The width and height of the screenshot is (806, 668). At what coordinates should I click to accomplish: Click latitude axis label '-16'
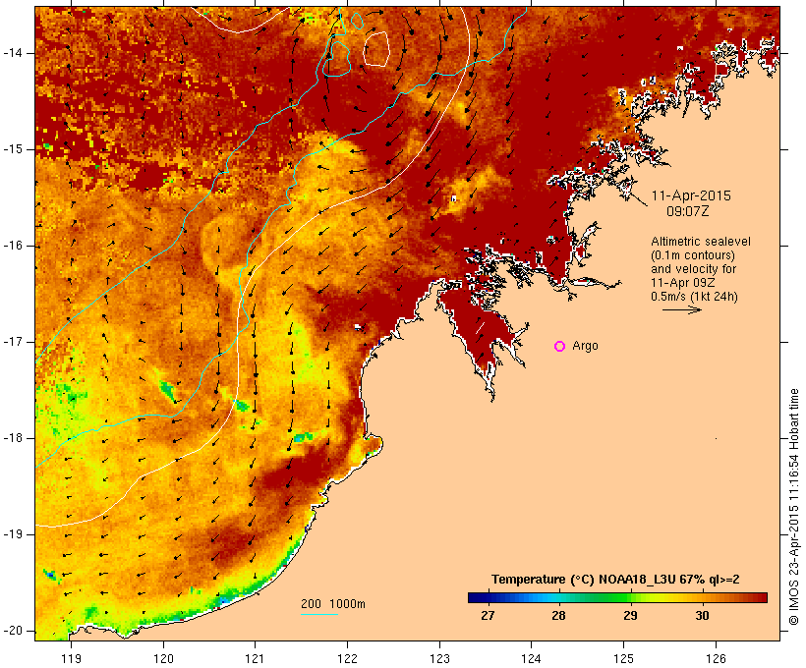(x=14, y=246)
